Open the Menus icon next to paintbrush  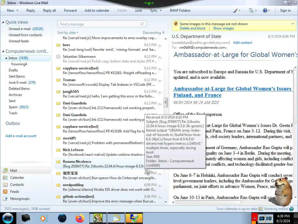(x=251, y=11)
